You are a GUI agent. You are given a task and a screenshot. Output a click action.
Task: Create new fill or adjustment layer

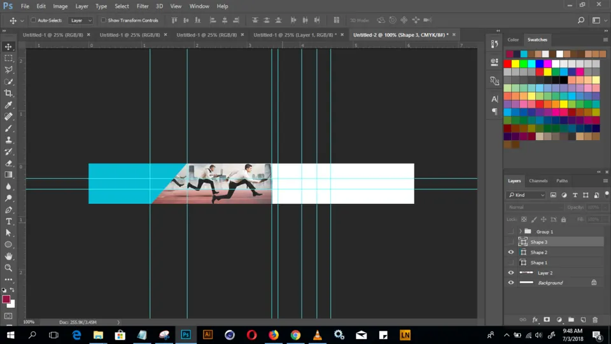point(559,320)
